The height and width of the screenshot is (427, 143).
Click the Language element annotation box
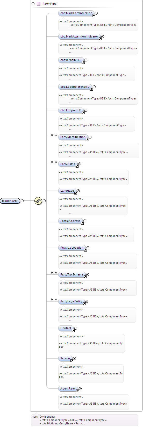point(93,206)
